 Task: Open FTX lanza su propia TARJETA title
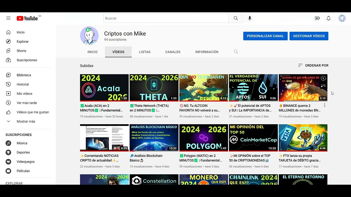pos(300,158)
